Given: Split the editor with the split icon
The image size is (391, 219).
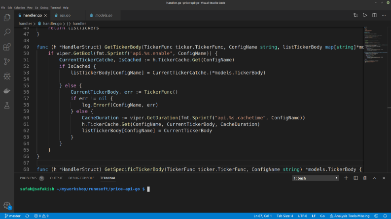Looking at the screenshot, I should [x=374, y=15].
